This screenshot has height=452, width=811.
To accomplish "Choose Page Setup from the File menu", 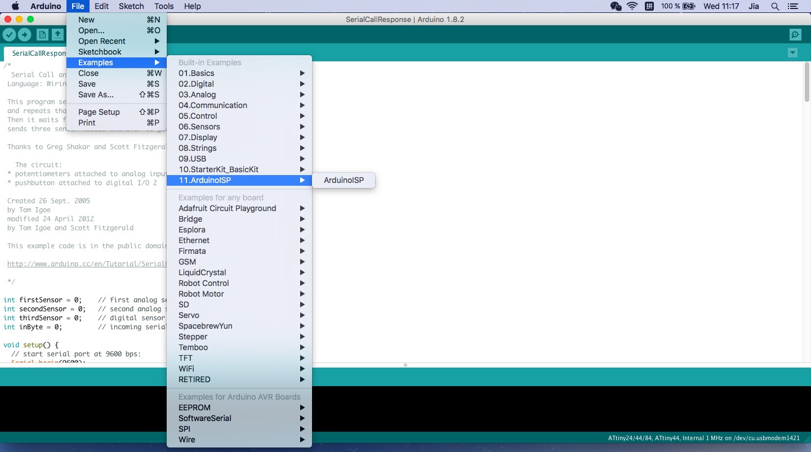I will coord(117,112).
